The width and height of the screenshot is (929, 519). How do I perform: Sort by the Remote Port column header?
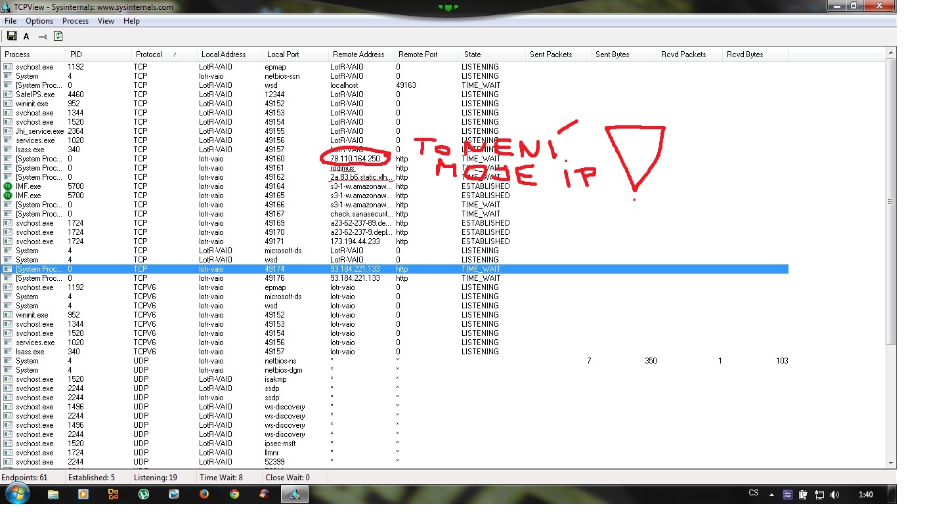[x=427, y=54]
